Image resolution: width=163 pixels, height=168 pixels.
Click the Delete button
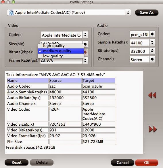coord(42,162)
